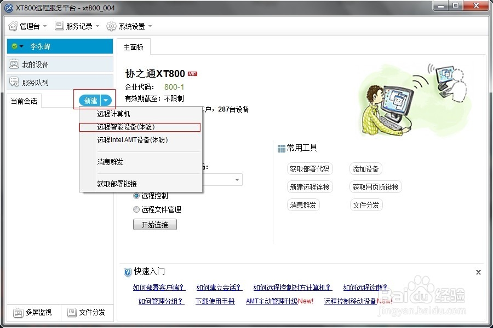
Task: Open the AMT主动管理升级 link
Action: (x=272, y=301)
